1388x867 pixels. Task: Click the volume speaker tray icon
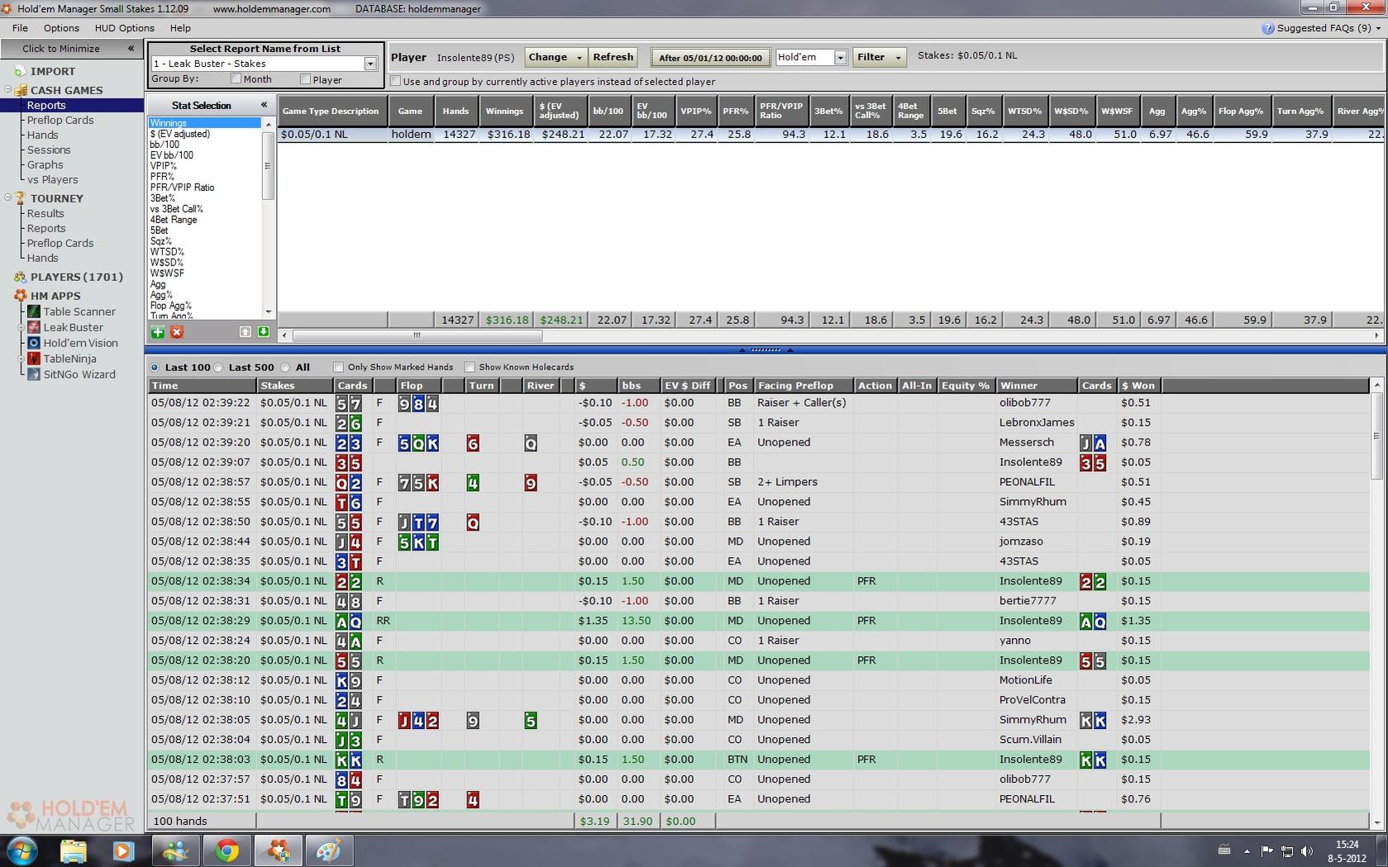(1306, 850)
